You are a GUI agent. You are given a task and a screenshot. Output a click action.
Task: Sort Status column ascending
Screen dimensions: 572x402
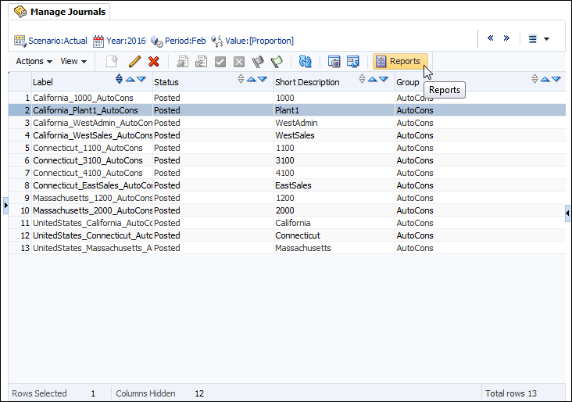252,79
